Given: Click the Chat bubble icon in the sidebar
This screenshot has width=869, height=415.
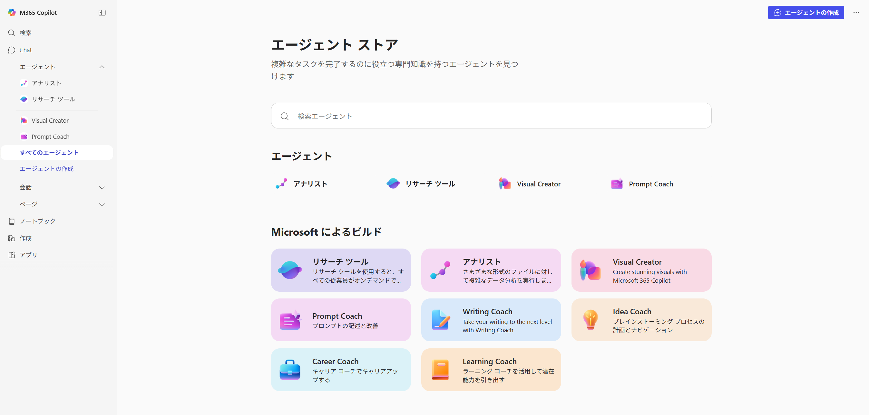Looking at the screenshot, I should coord(12,50).
